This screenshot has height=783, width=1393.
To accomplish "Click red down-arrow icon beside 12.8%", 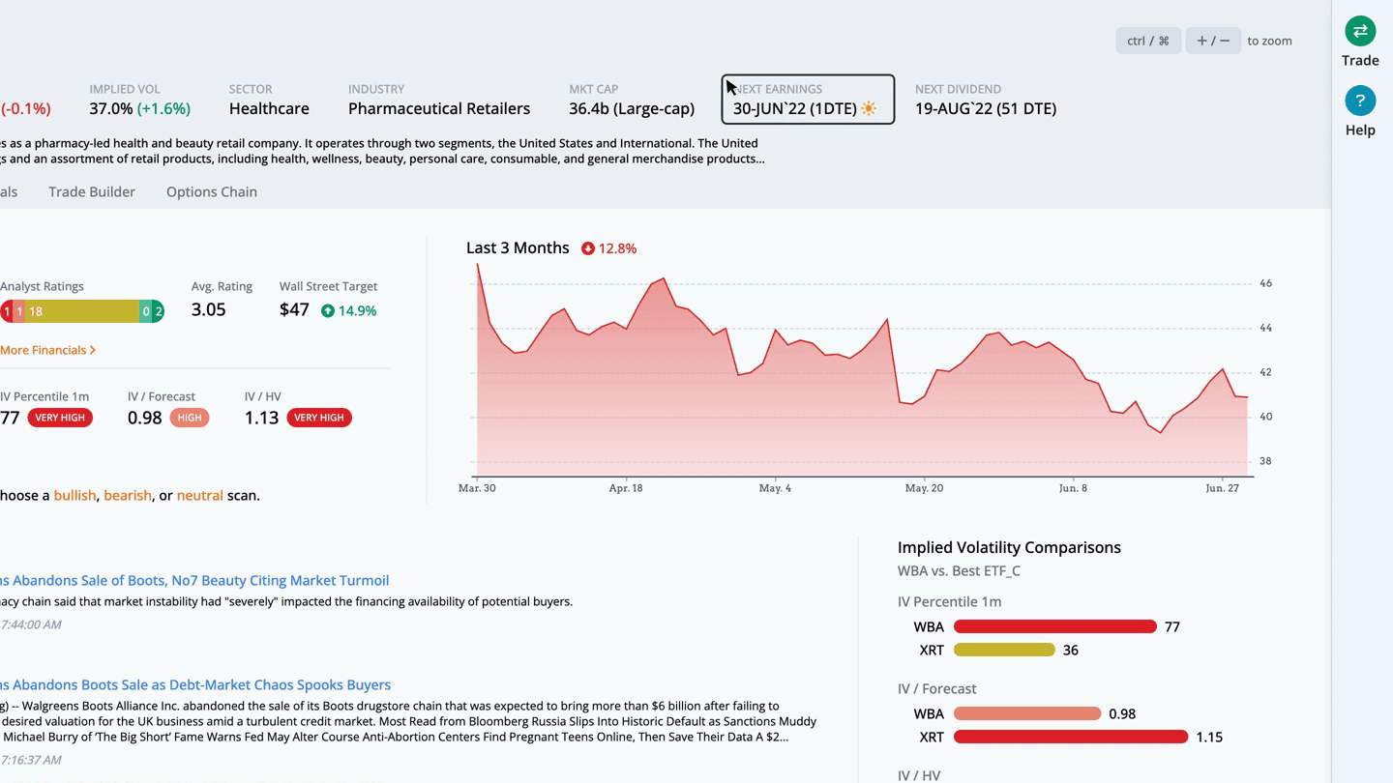I will pyautogui.click(x=587, y=248).
